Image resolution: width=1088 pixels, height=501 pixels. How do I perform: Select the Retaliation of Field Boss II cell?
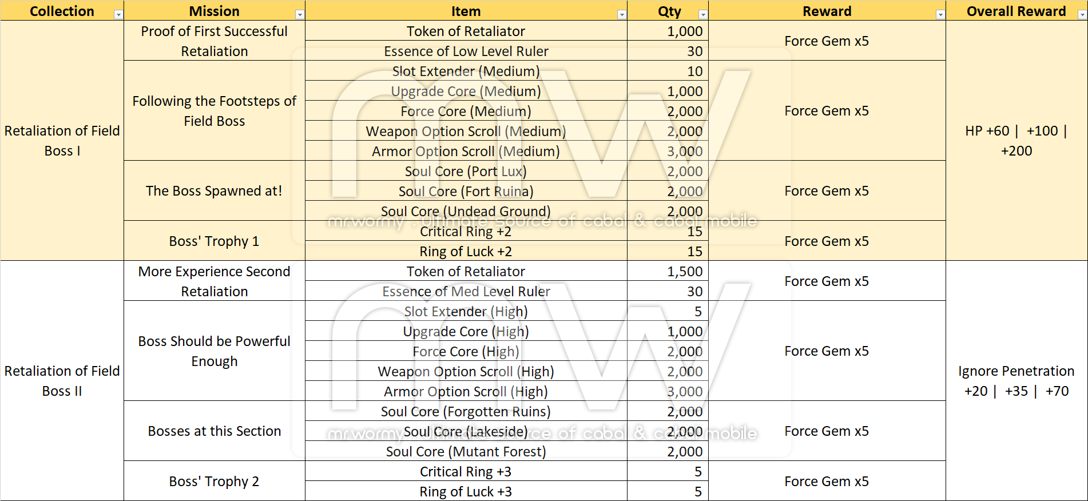click(62, 381)
